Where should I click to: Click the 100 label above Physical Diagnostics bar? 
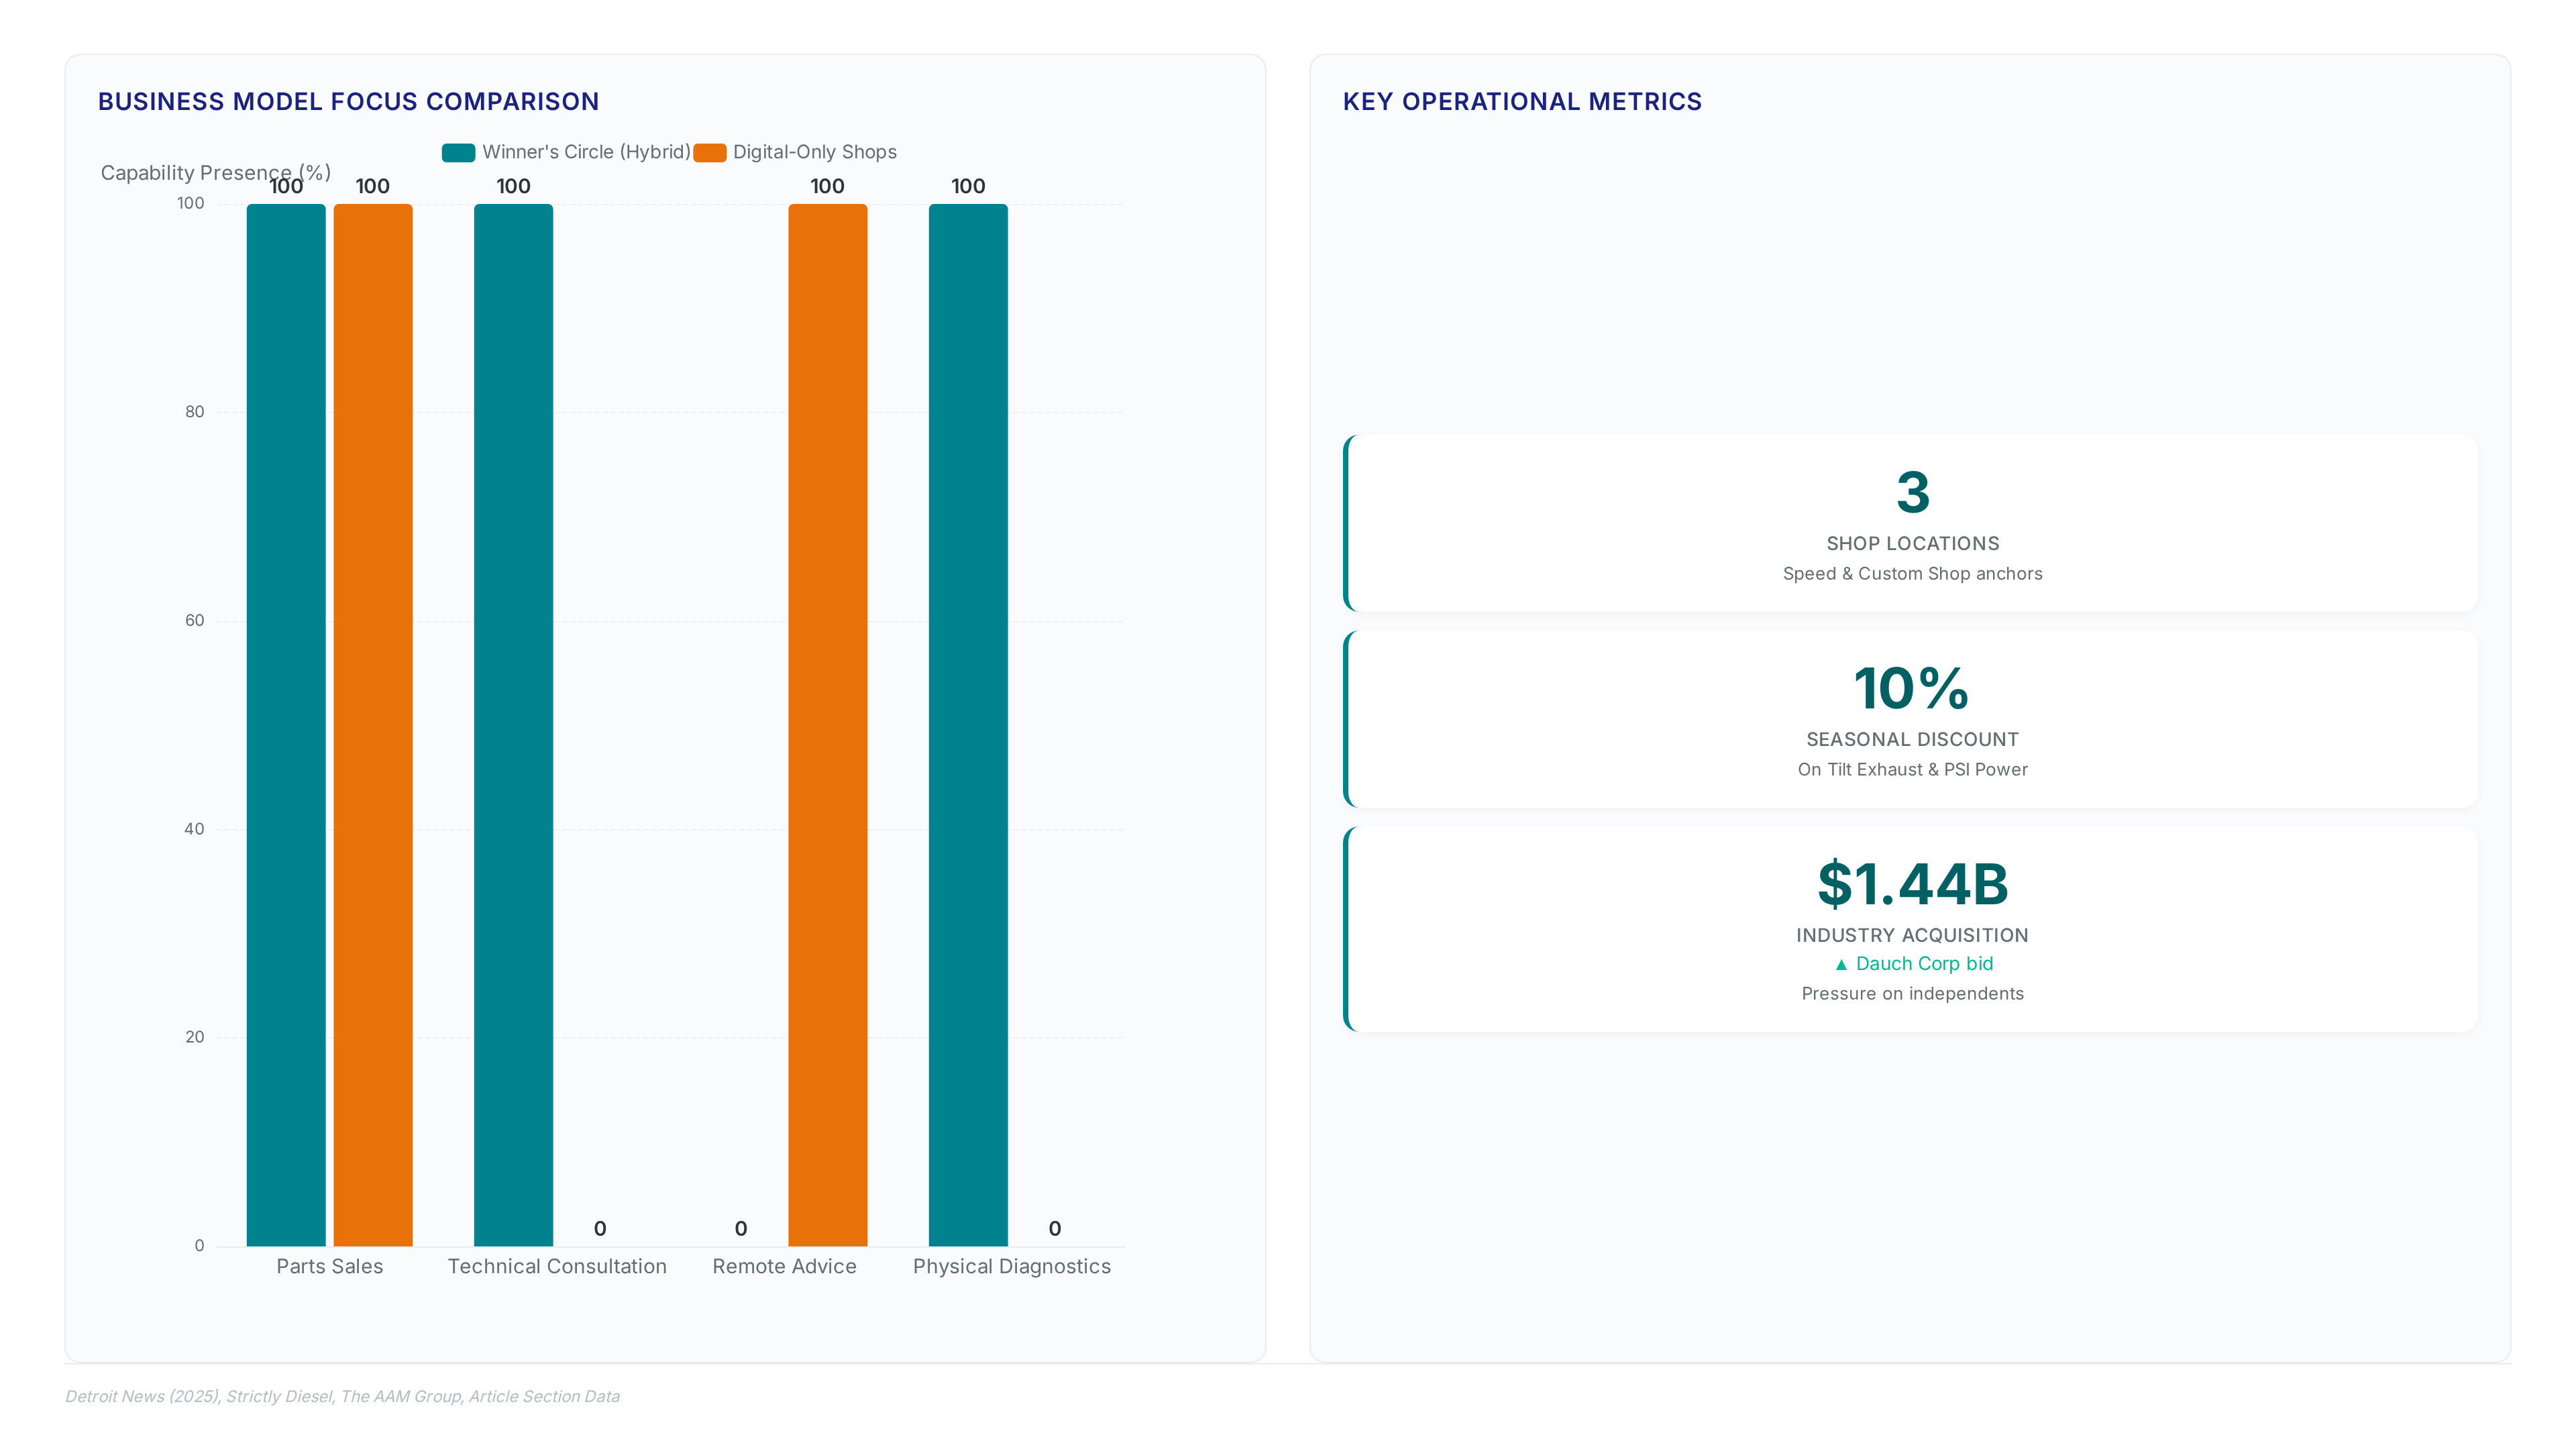(x=968, y=186)
